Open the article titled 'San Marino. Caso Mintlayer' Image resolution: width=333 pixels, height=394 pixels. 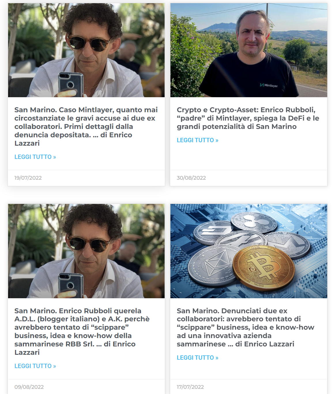[x=86, y=126]
